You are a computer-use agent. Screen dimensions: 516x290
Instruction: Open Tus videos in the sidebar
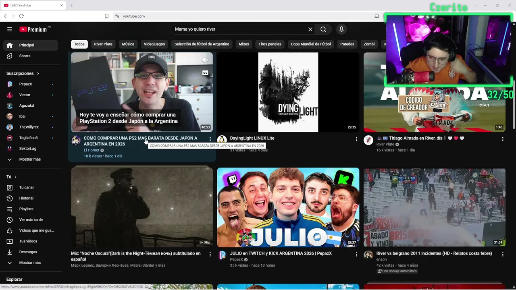point(31,241)
